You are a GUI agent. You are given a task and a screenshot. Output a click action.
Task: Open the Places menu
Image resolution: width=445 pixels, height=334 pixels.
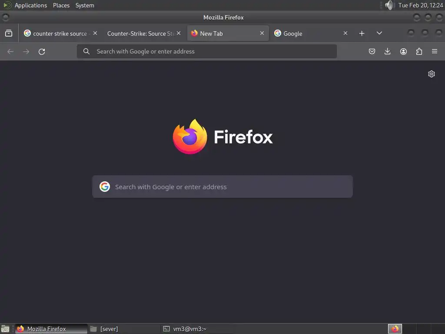(x=61, y=5)
